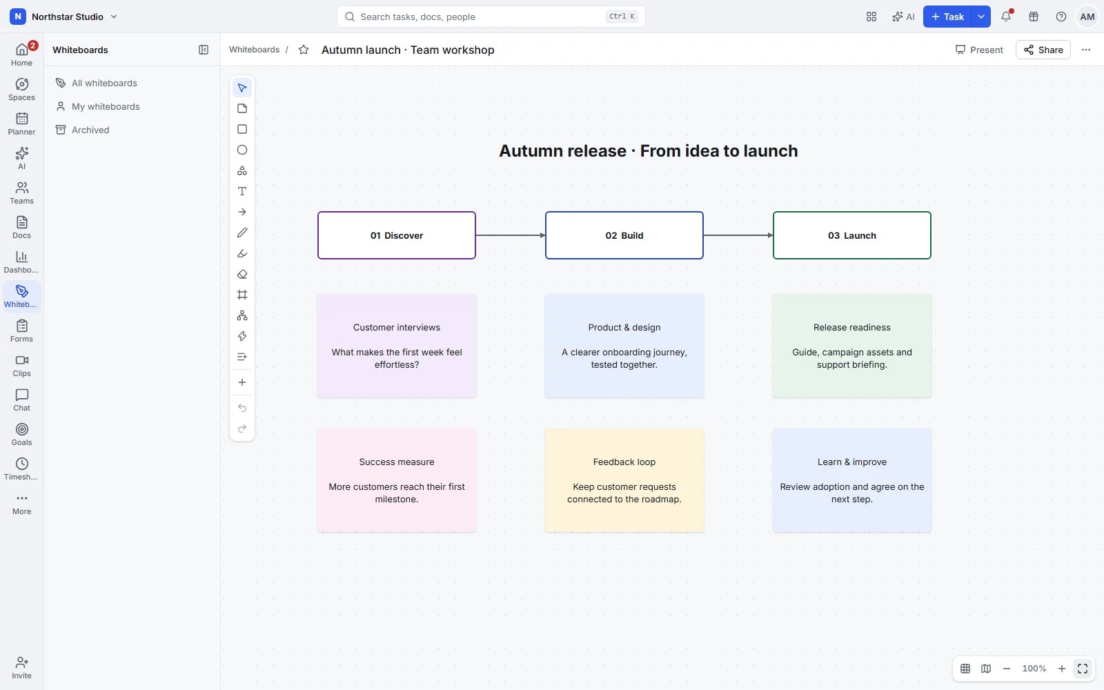Open Archived whiteboards
Image resolution: width=1104 pixels, height=690 pixels.
131,130
